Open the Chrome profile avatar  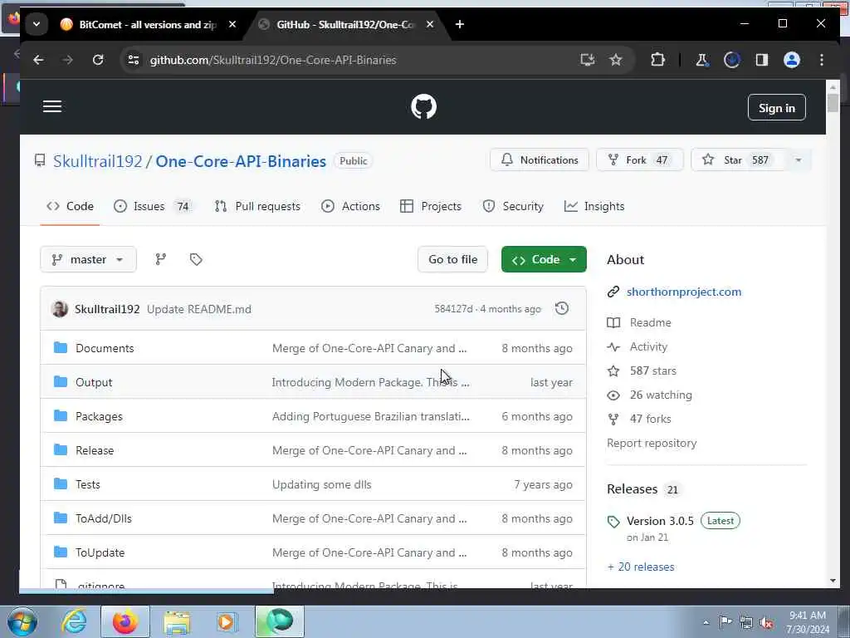coord(791,60)
